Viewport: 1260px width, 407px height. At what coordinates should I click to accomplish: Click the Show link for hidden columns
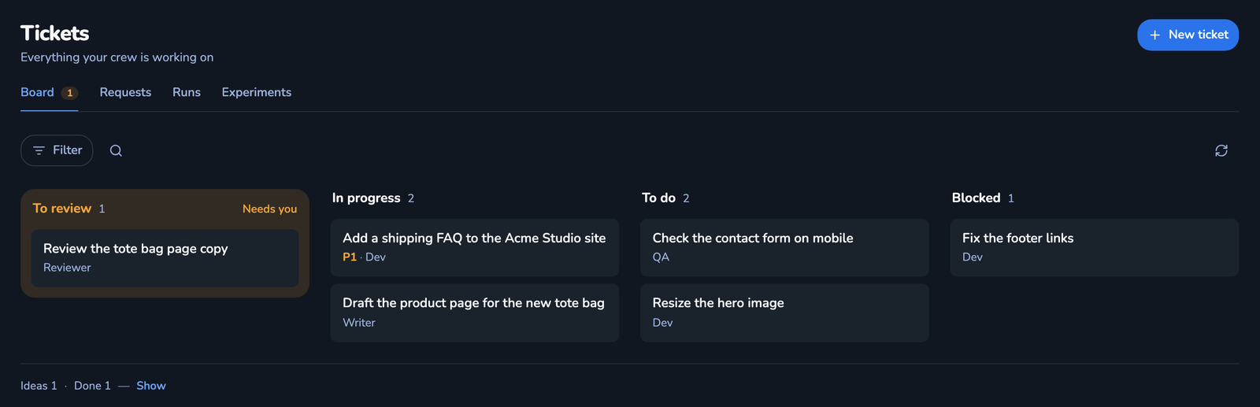tap(151, 386)
